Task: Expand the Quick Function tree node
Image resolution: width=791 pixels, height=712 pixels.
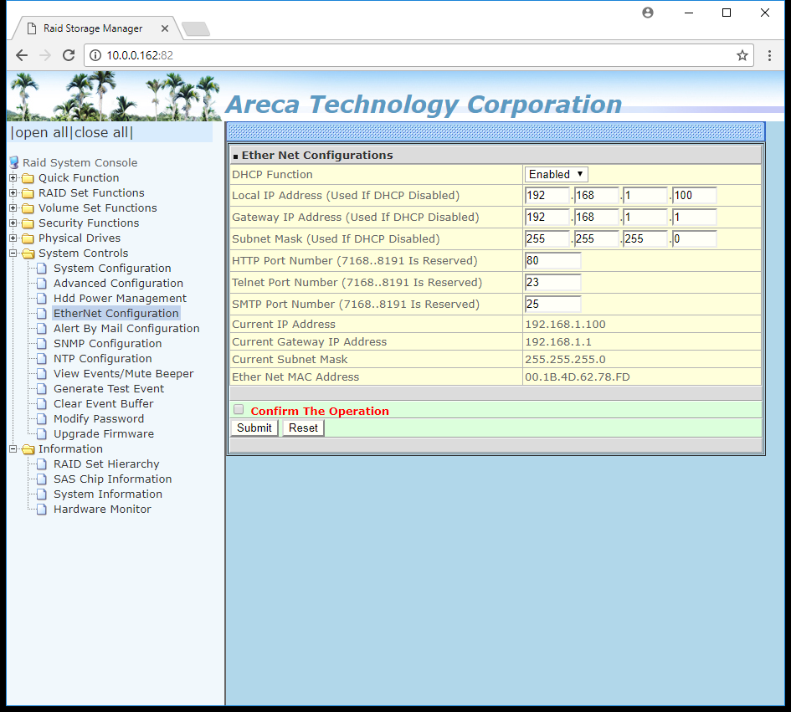Action: [x=13, y=178]
